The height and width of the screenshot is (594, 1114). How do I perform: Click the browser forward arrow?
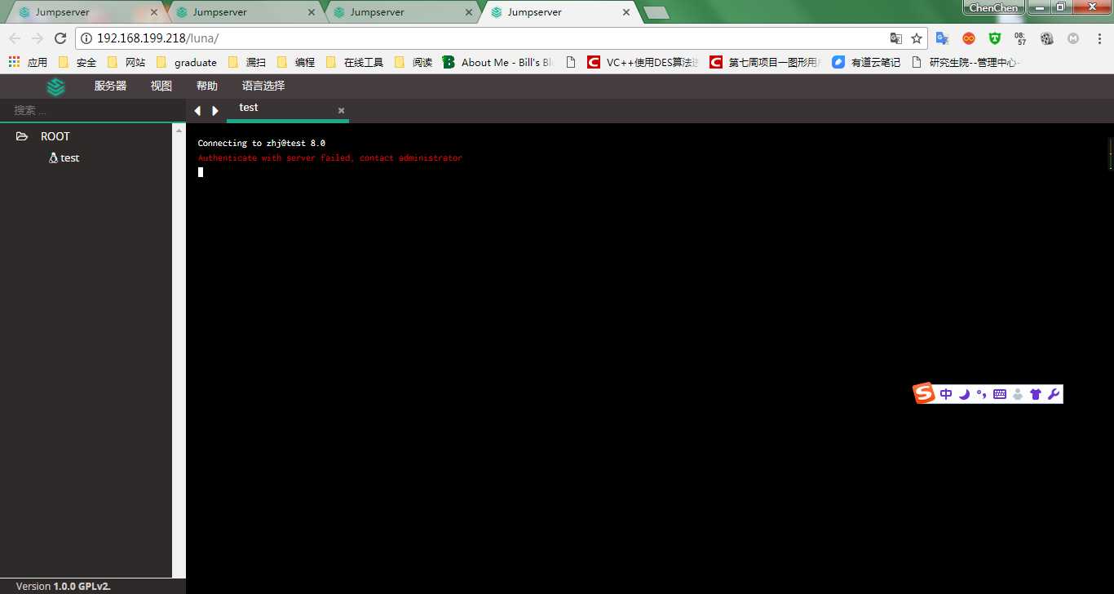click(38, 38)
